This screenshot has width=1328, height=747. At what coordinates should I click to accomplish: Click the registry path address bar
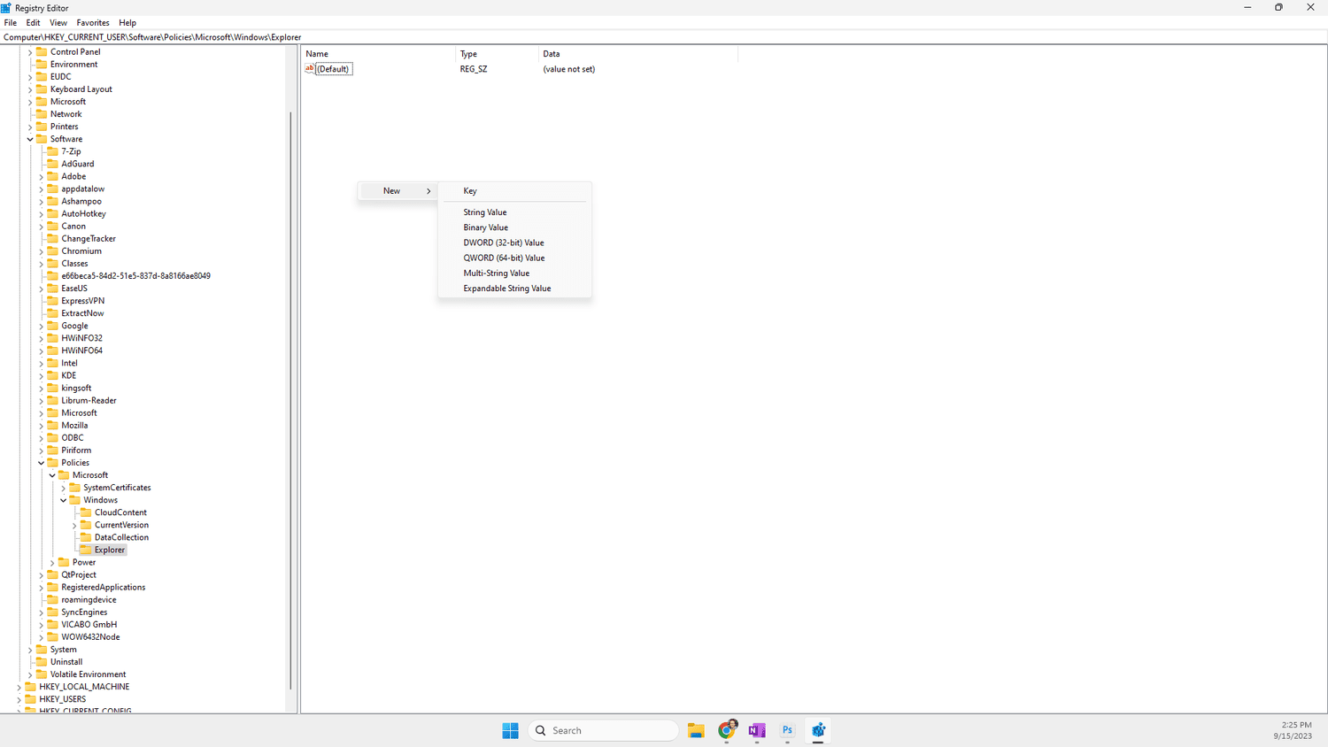click(531, 37)
